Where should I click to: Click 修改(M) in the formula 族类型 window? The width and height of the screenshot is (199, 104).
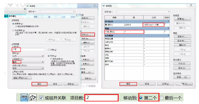point(182,41)
